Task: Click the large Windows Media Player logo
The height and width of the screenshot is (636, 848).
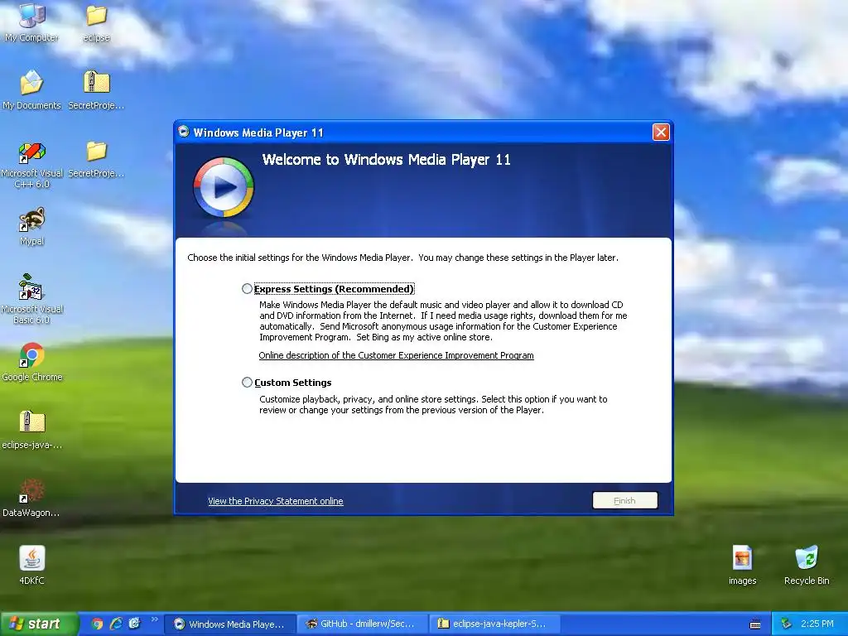Action: coord(224,187)
